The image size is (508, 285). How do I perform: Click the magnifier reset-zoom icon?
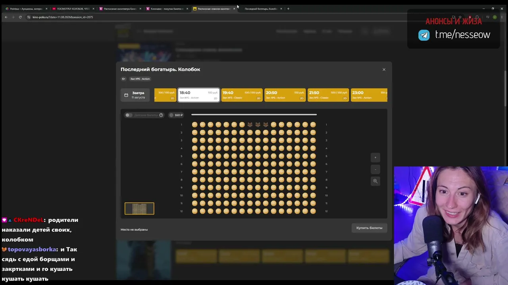pyautogui.click(x=375, y=181)
